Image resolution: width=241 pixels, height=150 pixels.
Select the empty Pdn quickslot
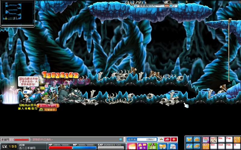coord(229,146)
